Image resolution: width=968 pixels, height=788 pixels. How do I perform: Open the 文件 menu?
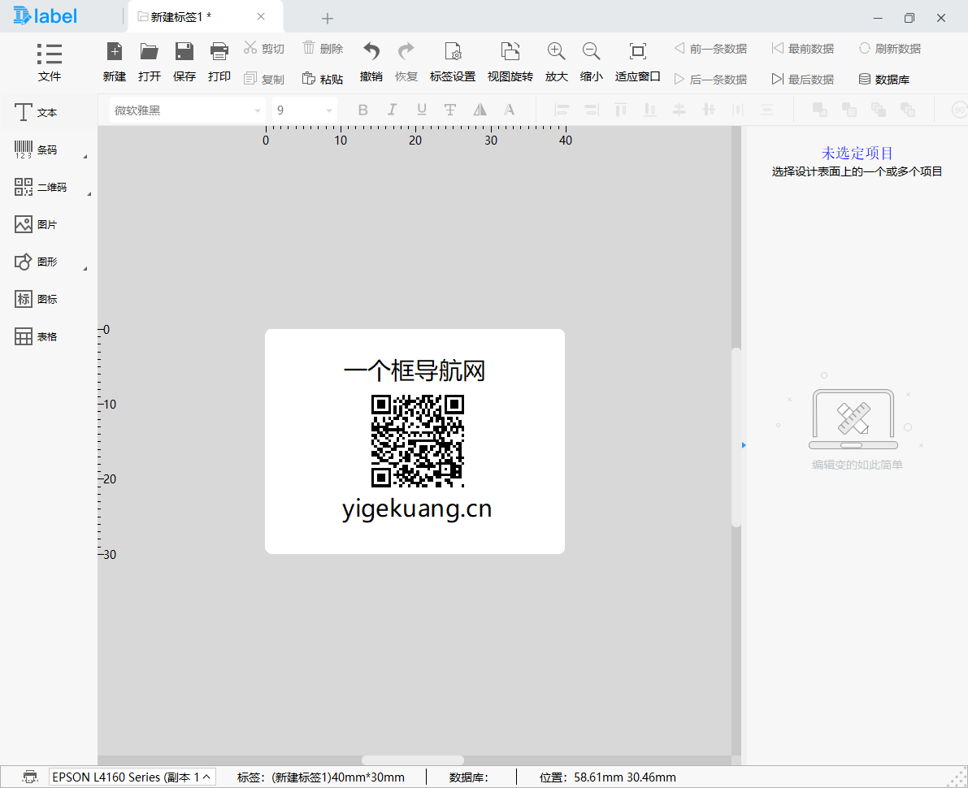click(x=50, y=62)
